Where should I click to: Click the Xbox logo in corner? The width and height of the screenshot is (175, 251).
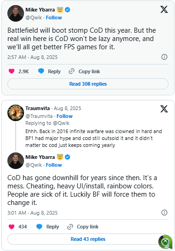[x=165, y=242]
